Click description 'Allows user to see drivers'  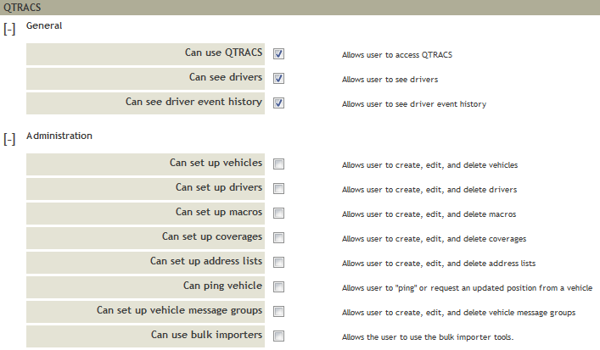[x=390, y=80]
